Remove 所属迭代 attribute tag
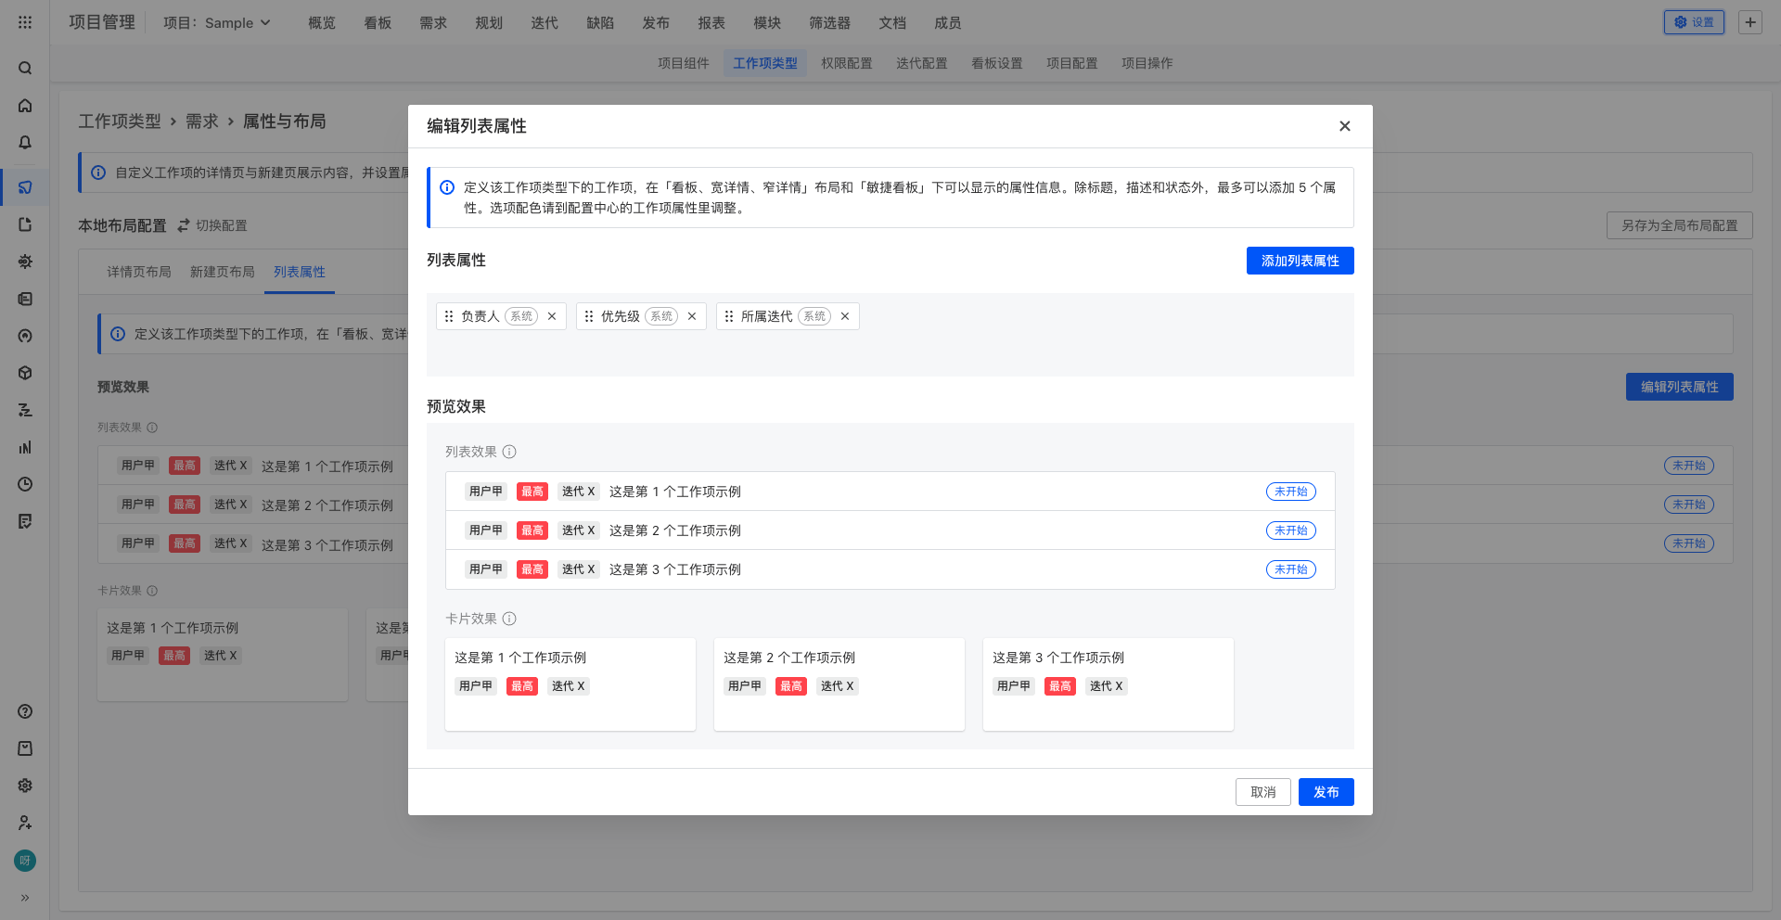Image resolution: width=1781 pixels, height=920 pixels. [845, 316]
